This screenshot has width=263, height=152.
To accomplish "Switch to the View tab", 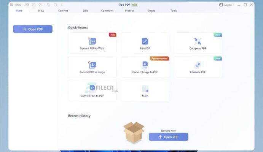I will (x=41, y=11).
